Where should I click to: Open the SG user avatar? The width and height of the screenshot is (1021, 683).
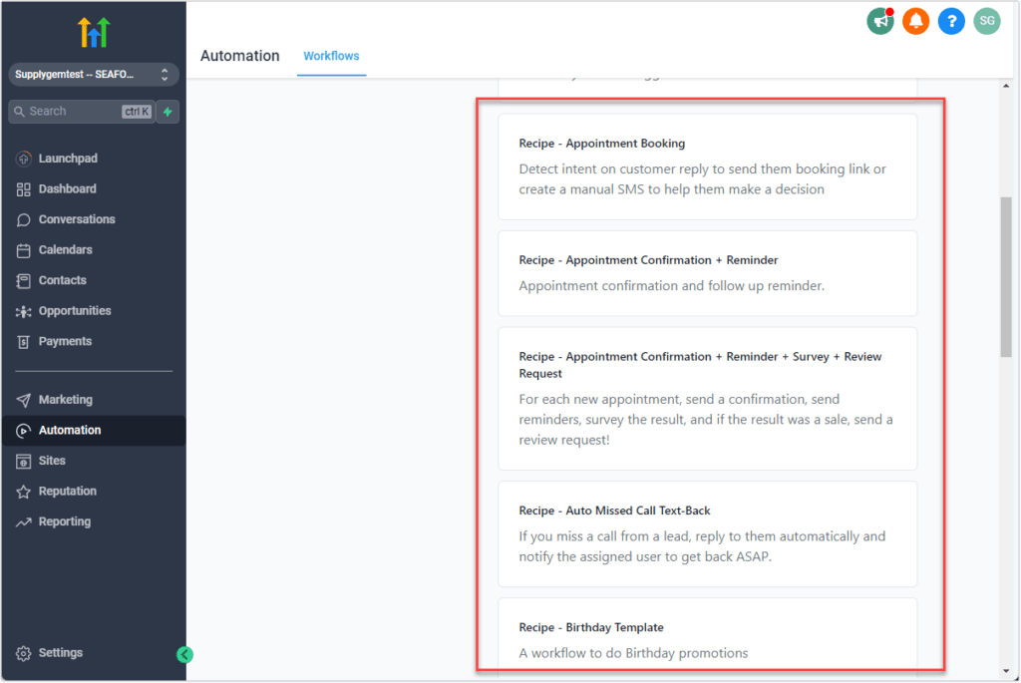click(987, 22)
